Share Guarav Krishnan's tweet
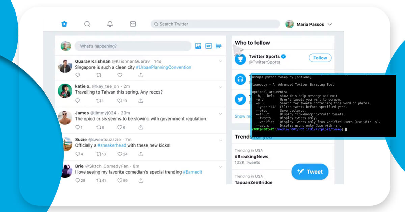 (x=141, y=75)
